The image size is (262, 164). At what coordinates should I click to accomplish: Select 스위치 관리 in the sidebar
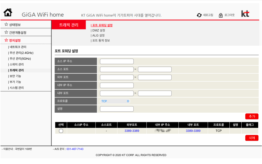tap(17, 64)
